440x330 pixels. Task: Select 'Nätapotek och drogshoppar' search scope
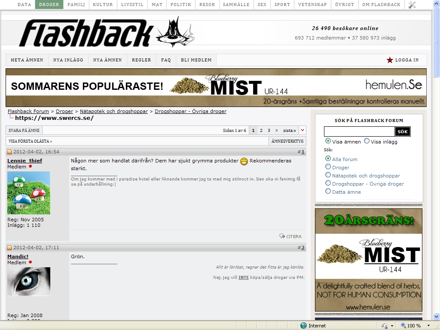click(328, 175)
